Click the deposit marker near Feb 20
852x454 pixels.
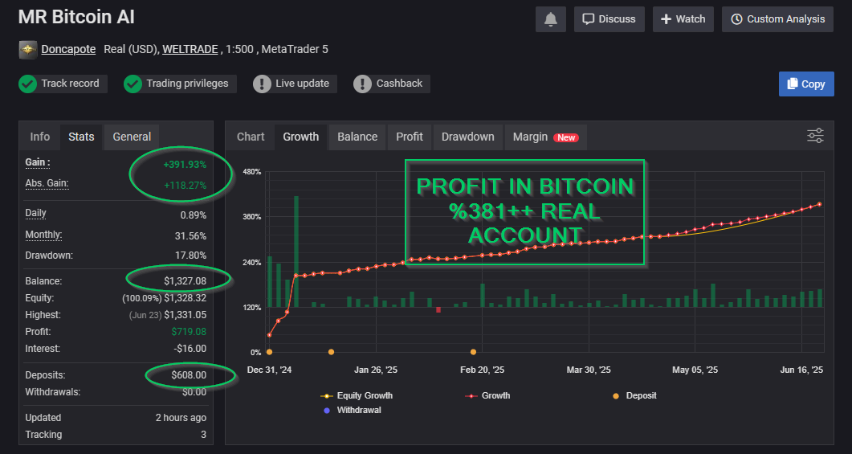click(473, 352)
